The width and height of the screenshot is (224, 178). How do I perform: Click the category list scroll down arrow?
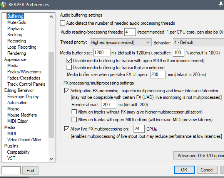52,159
